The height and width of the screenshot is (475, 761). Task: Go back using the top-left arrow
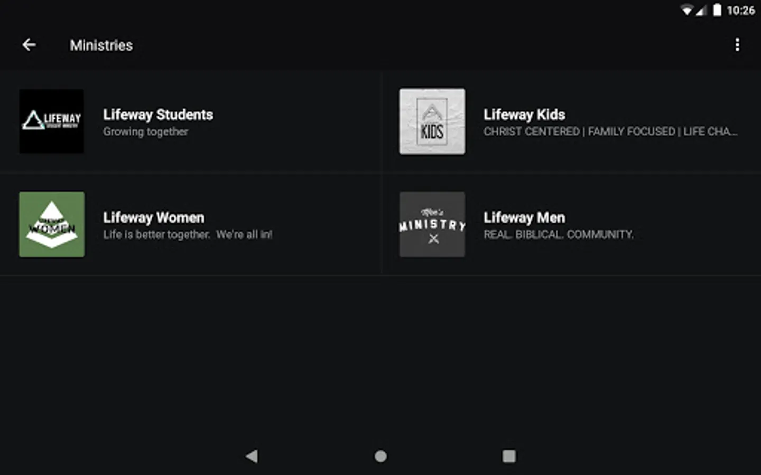coord(29,45)
